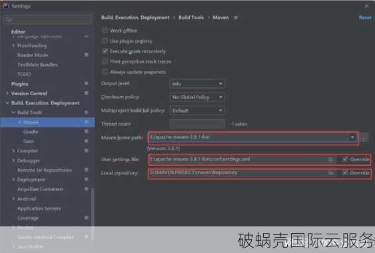
Task: Click project icon beside Arquillian Containers
Action: point(87,189)
